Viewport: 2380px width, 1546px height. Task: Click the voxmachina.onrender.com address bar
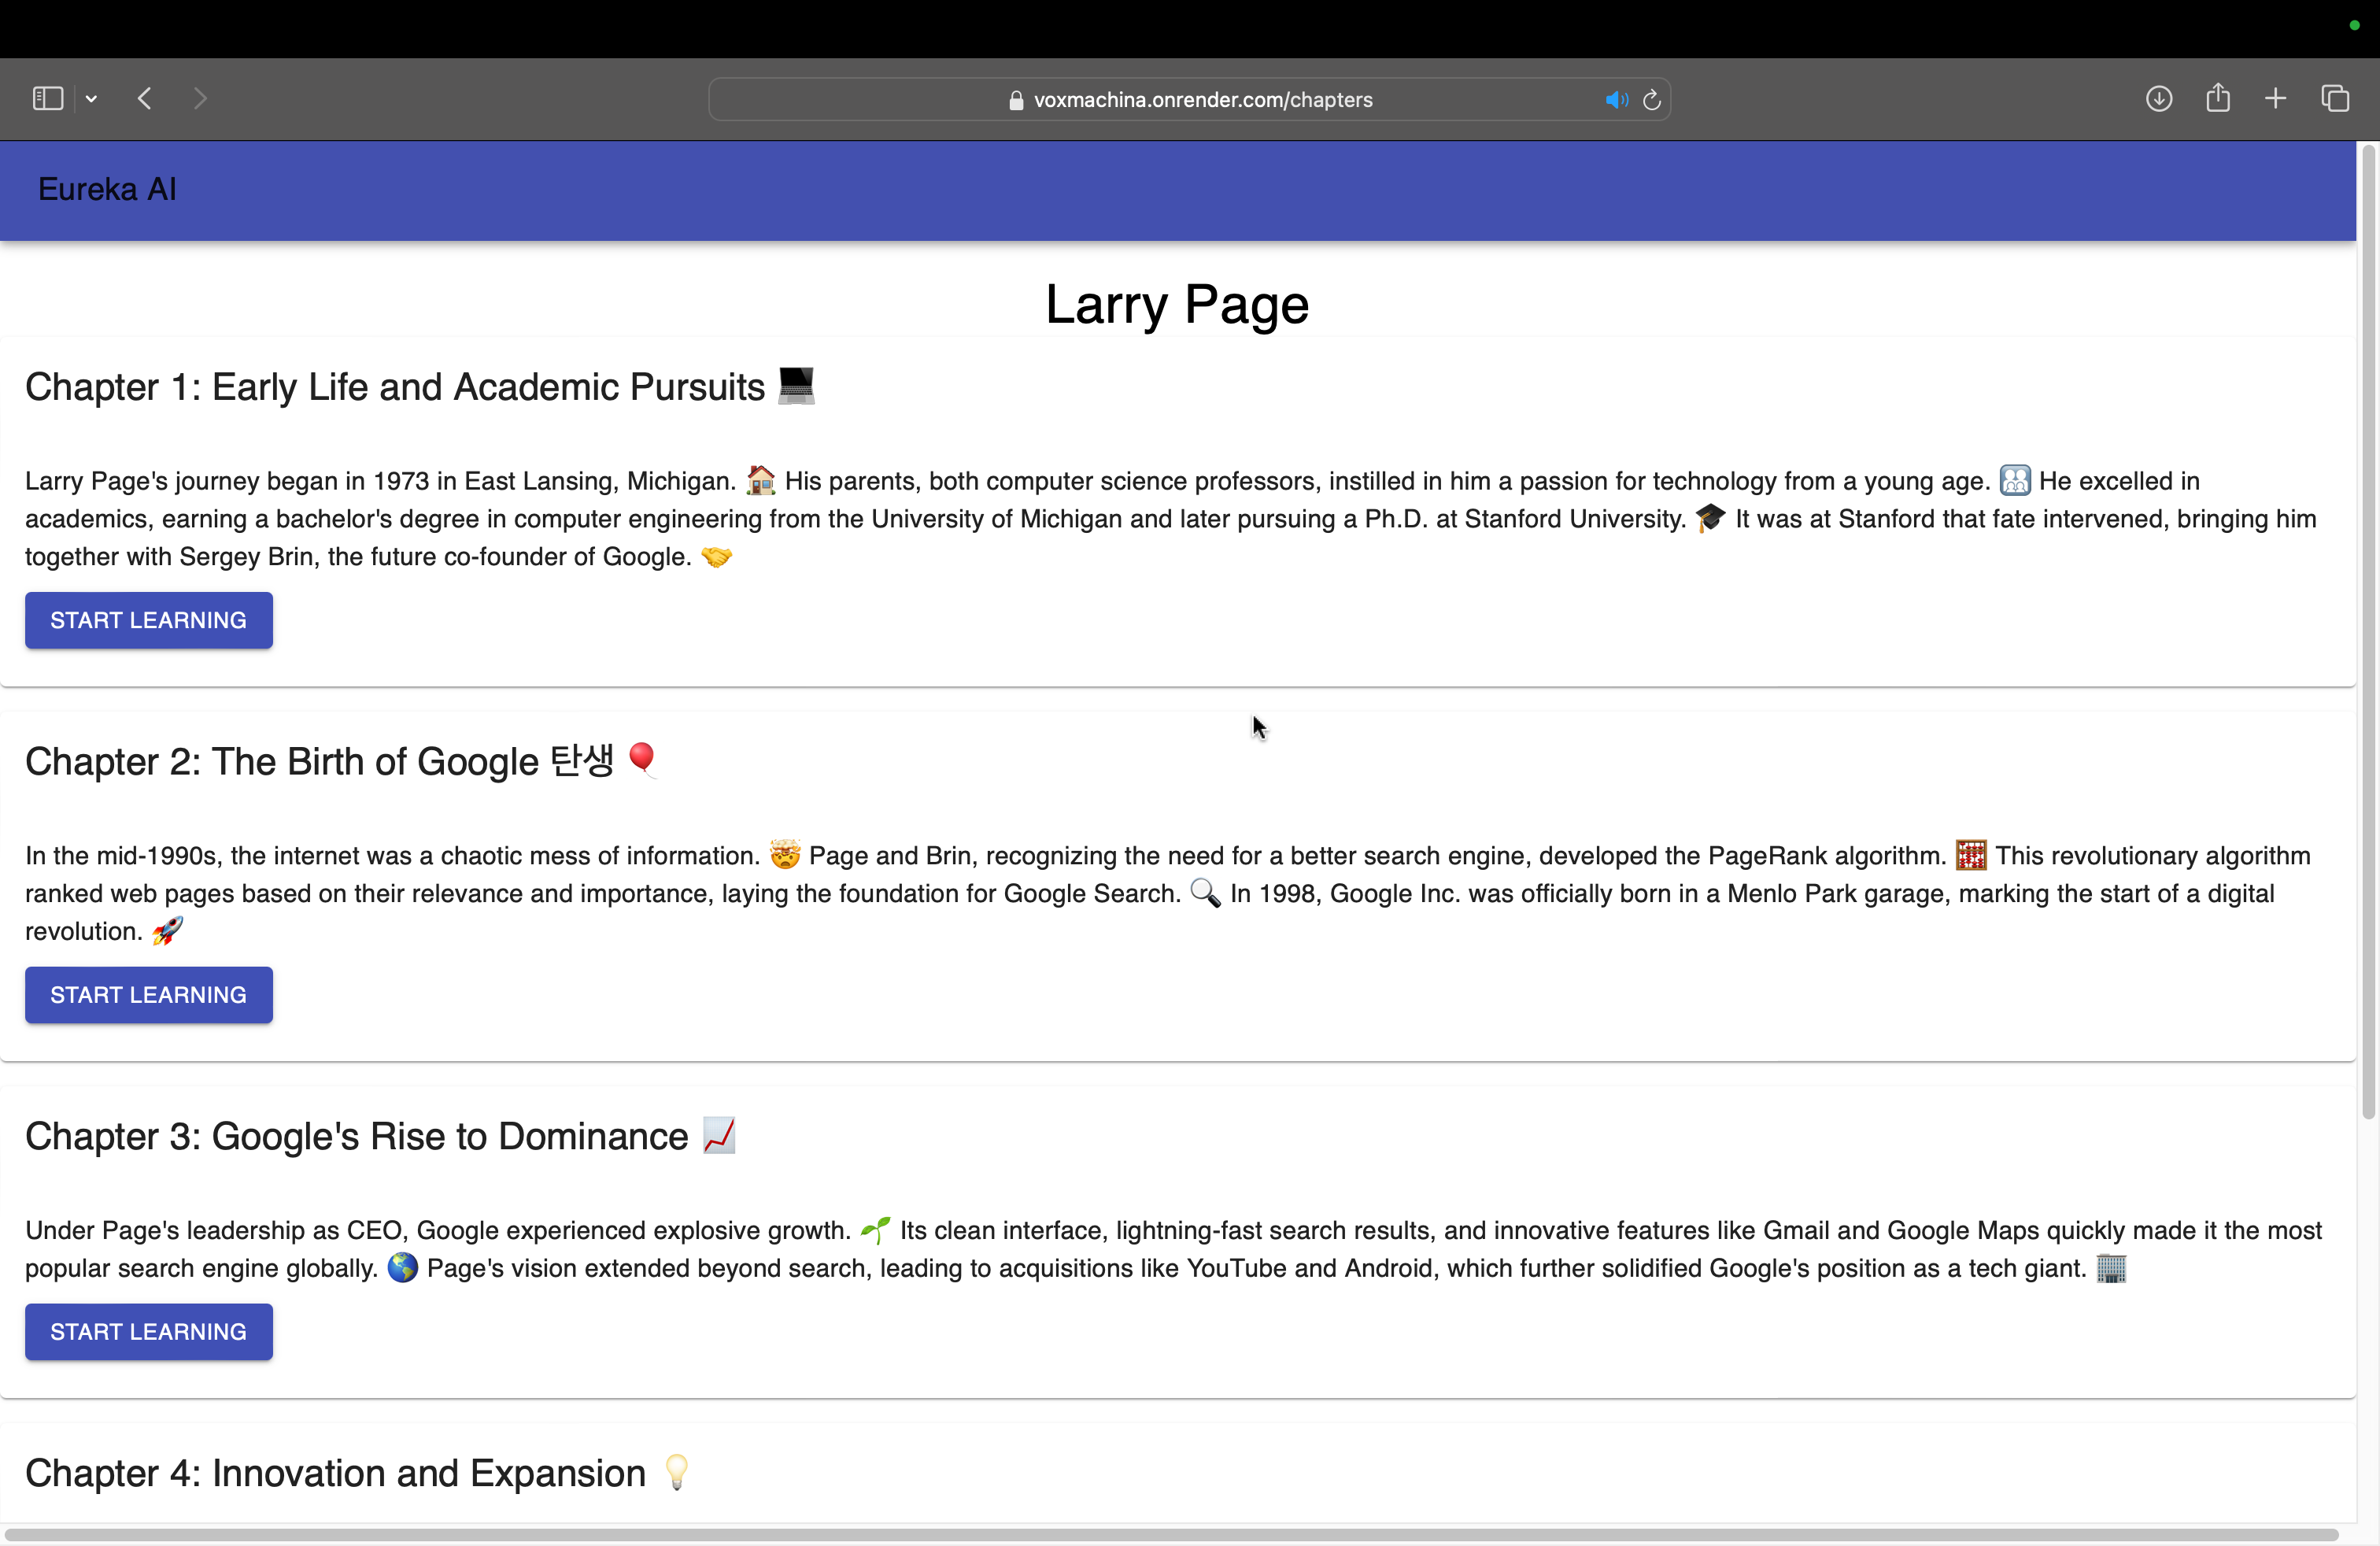[1202, 100]
